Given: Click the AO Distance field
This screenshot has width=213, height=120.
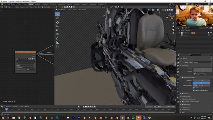Looking at the screenshot, I should pyautogui.click(x=201, y=81).
